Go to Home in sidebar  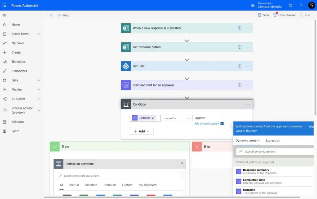point(15,24)
